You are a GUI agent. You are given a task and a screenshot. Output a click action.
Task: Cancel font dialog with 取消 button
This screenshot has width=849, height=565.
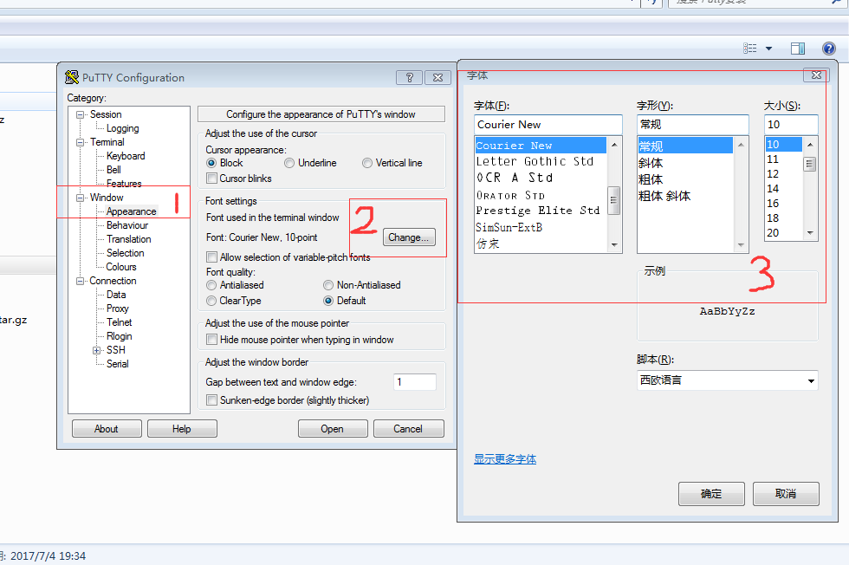pyautogui.click(x=786, y=493)
